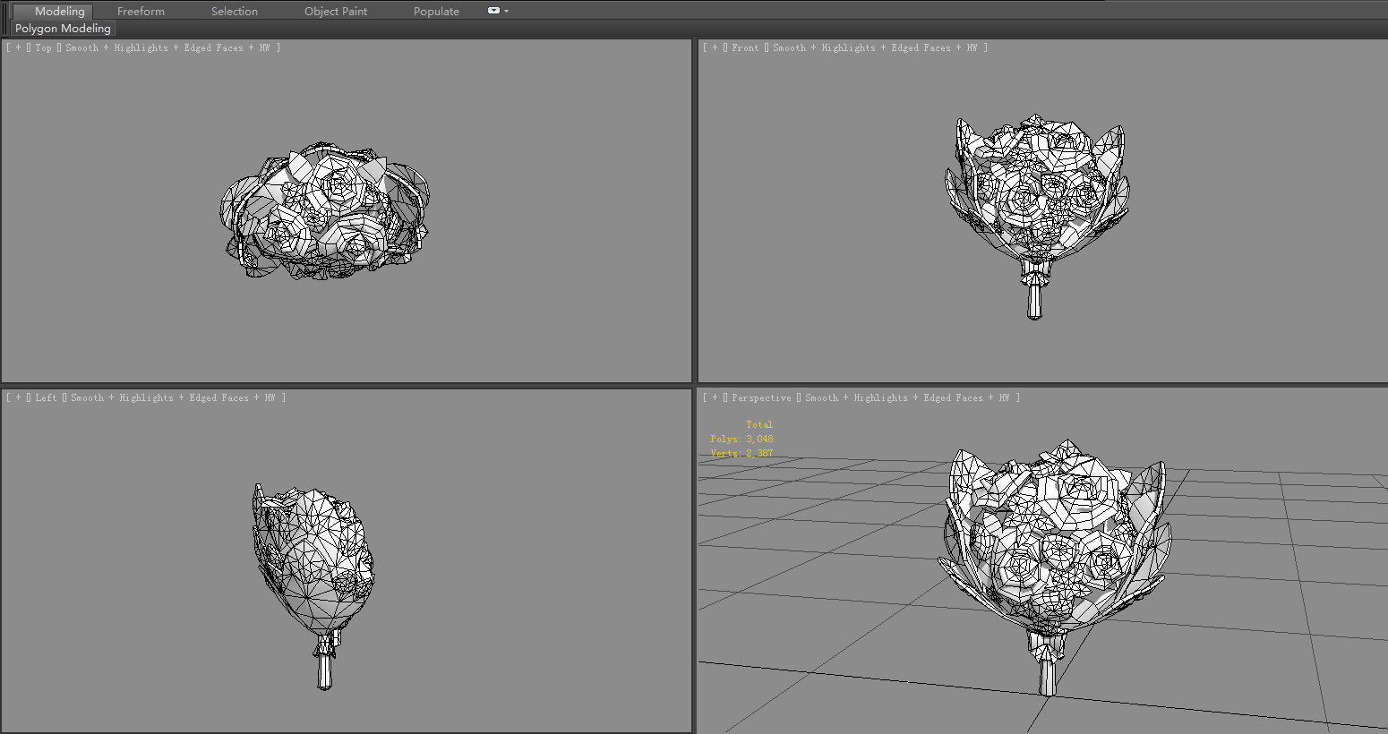1388x734 pixels.
Task: Open the Perspective viewport plus menu
Action: 714,398
